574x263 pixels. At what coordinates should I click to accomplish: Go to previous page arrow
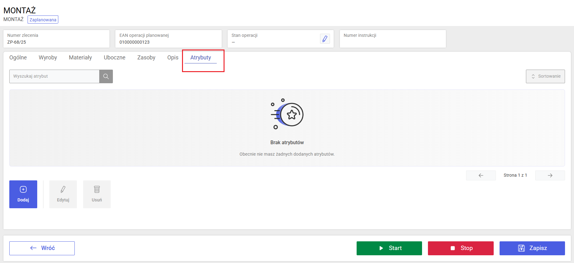(481, 175)
